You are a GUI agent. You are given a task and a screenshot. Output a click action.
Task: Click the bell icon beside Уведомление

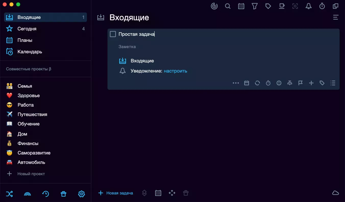[x=123, y=71]
